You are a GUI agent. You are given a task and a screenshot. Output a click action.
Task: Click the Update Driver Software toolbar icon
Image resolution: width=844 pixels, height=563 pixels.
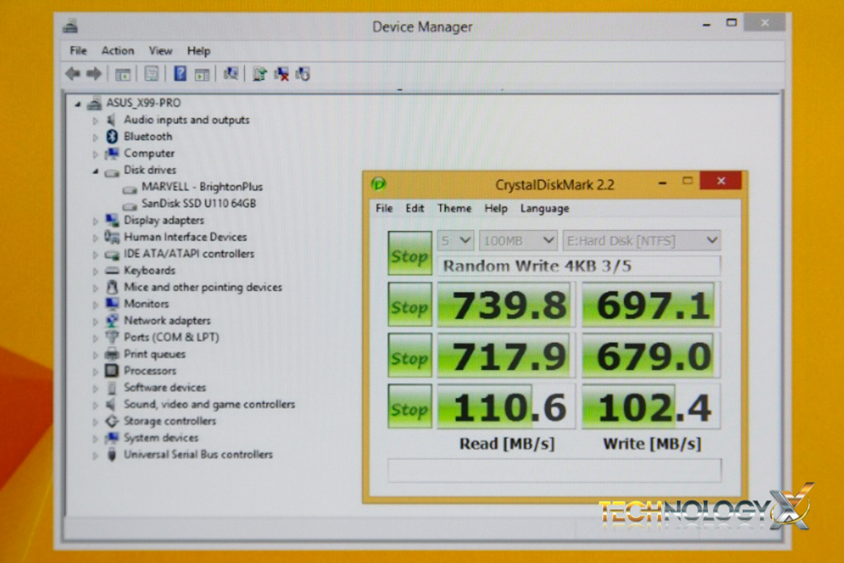(260, 74)
